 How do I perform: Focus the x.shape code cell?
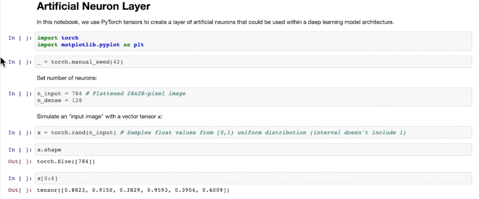(253, 150)
